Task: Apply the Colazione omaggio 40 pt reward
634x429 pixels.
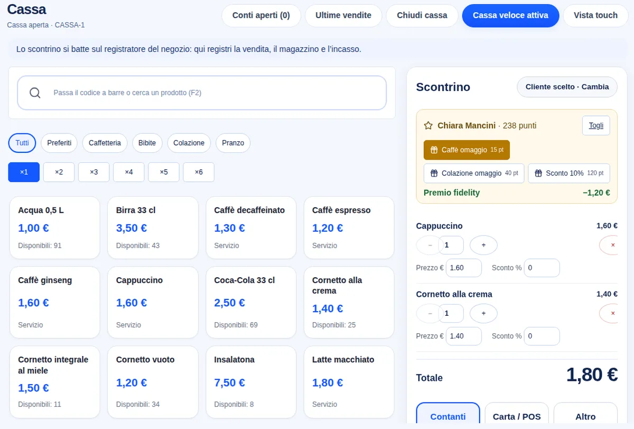Action: (x=473, y=174)
